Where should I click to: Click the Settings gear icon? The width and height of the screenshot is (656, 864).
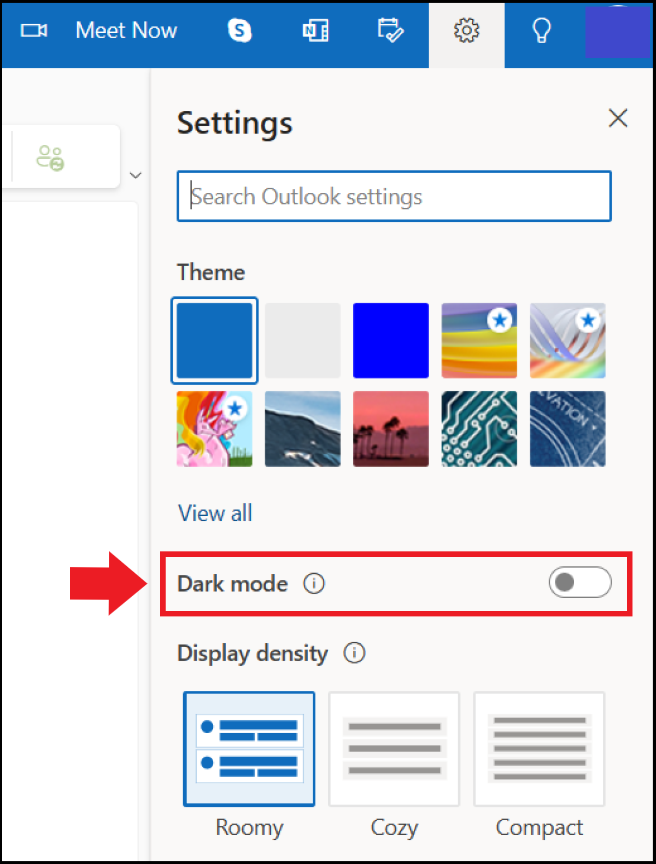tap(466, 31)
